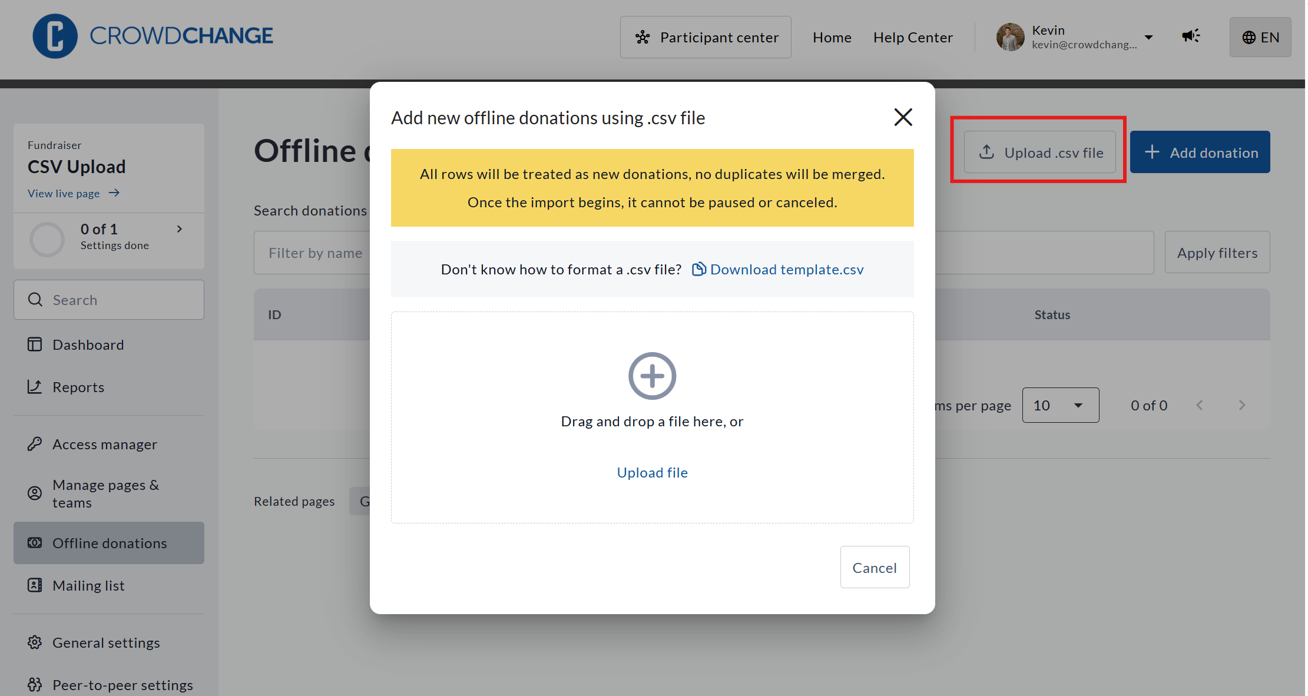The image size is (1308, 696).
Task: Open the EN language selector
Action: coord(1260,37)
